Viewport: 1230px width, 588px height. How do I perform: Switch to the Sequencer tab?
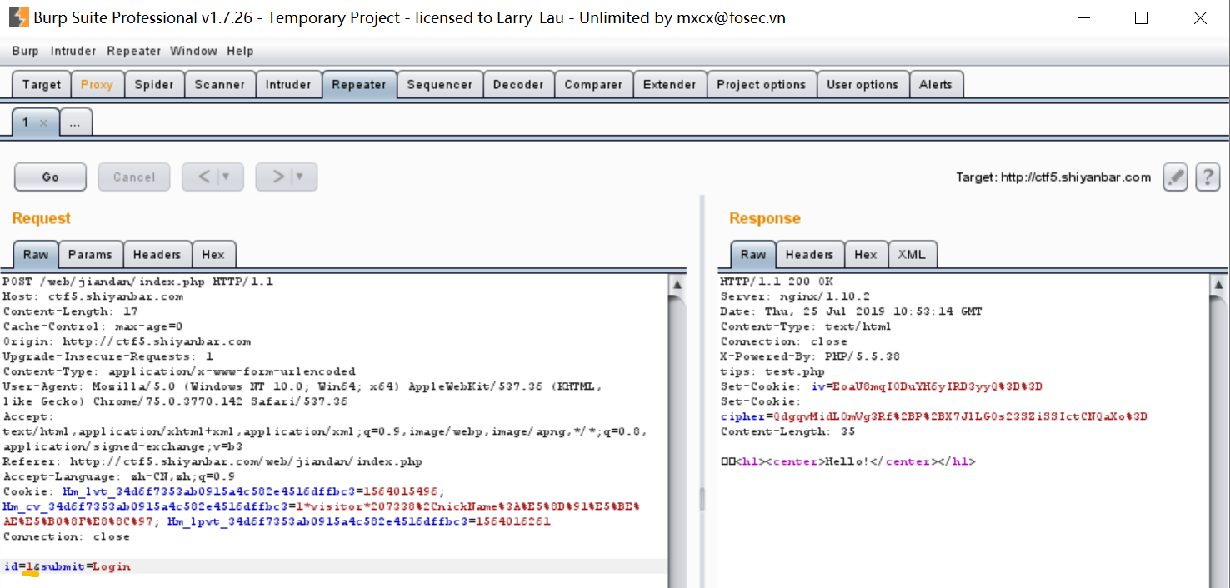pos(440,85)
